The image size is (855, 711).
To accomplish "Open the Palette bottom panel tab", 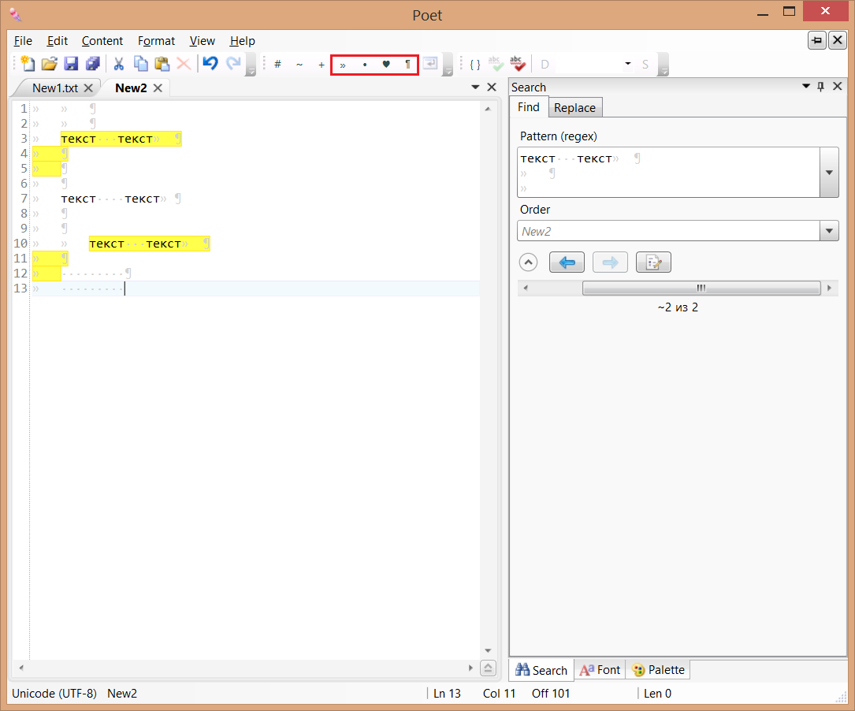I will point(658,669).
